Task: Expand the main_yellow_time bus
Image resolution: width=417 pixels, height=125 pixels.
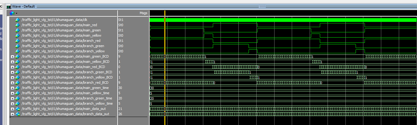Action: [12, 93]
